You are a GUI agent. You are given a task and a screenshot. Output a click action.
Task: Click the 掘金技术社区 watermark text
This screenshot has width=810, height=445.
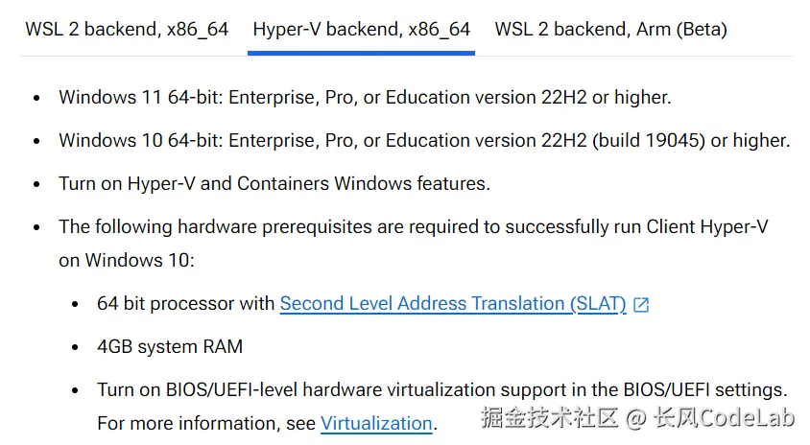pos(549,418)
